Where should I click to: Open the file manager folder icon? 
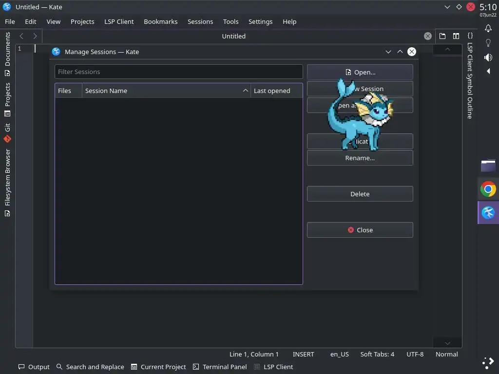click(488, 166)
